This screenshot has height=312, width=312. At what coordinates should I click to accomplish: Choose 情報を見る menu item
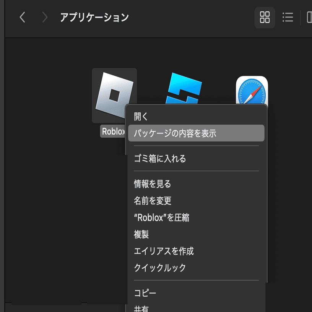coord(196,184)
